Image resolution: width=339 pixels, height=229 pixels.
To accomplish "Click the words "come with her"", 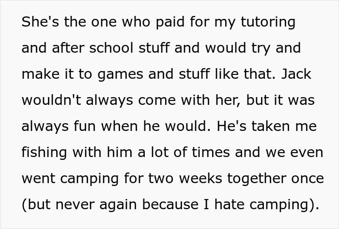I will 189,100.
